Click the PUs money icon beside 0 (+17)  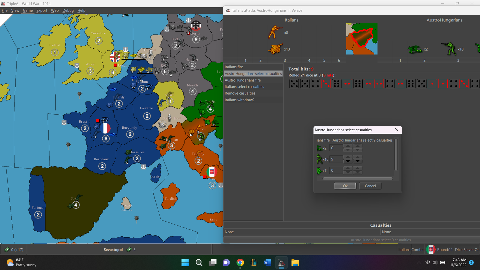click(x=7, y=249)
